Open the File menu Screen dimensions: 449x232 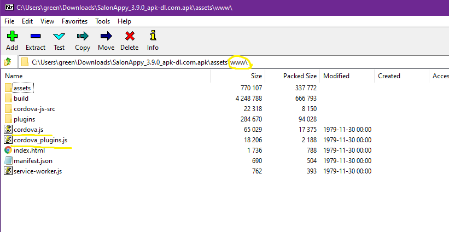9,21
